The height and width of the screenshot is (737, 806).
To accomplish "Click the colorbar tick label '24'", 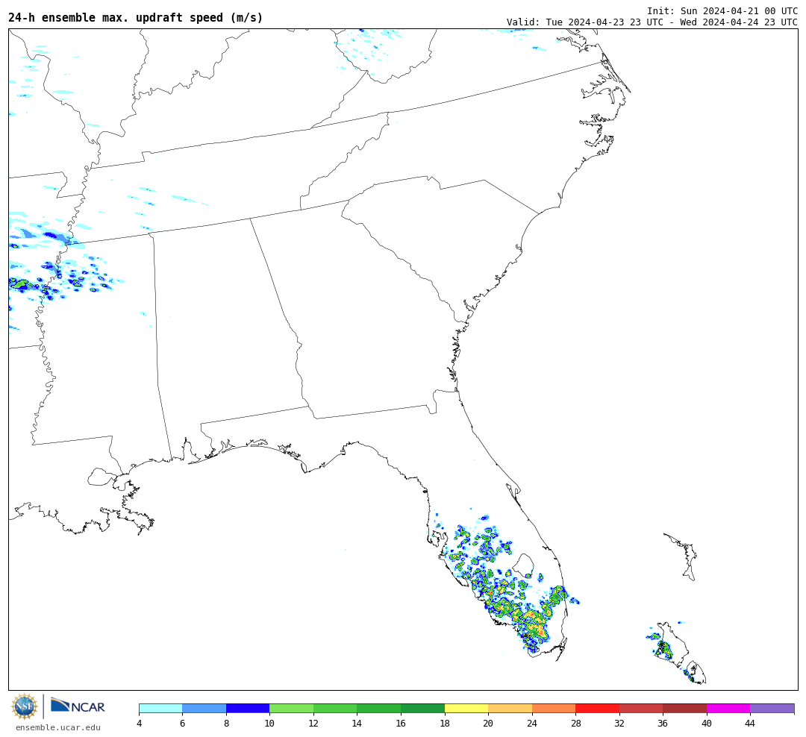I will [532, 724].
